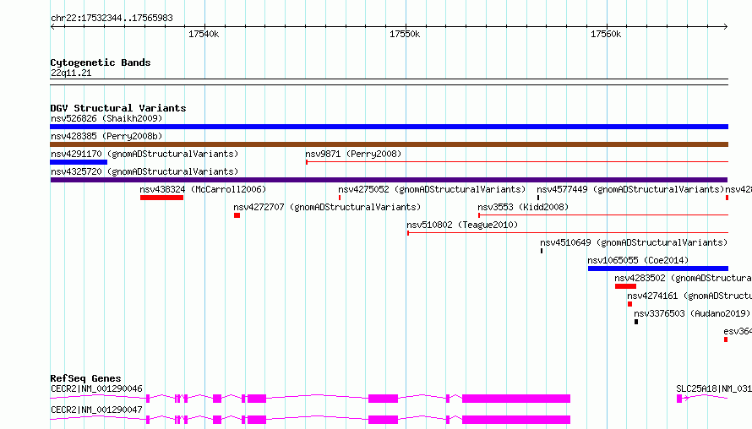
Task: Open the nsv3376503 (Audano2019) label
Action: point(692,313)
